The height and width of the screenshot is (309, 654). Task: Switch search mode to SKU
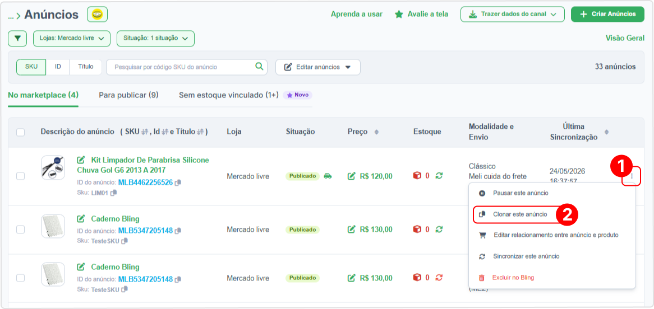pyautogui.click(x=31, y=67)
